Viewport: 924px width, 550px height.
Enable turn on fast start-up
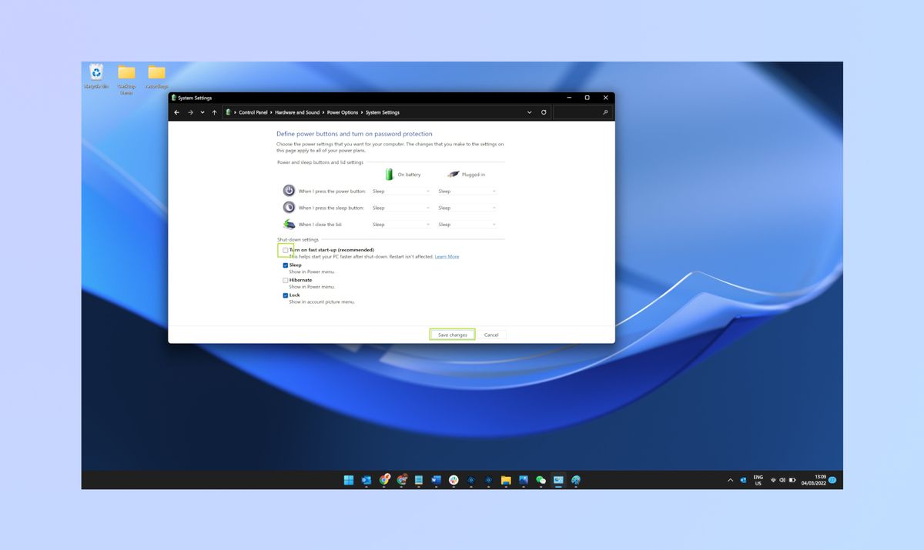pos(285,249)
